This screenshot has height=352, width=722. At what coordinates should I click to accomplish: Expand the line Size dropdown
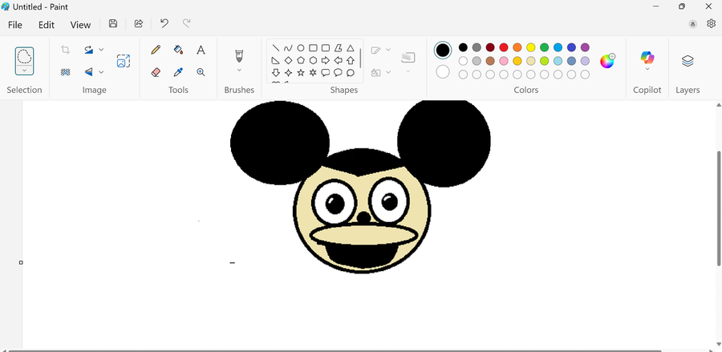408,71
